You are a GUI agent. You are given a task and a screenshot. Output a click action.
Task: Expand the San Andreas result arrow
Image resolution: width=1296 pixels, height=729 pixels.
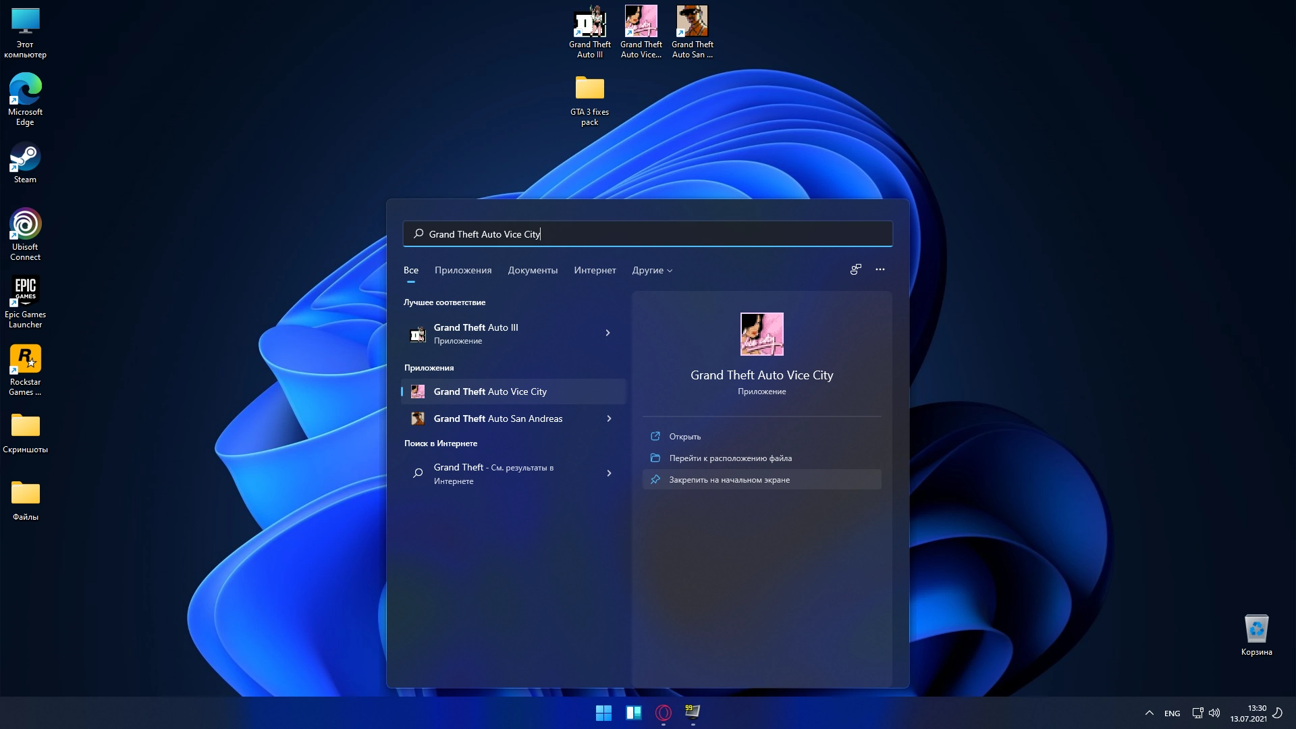[x=609, y=418]
